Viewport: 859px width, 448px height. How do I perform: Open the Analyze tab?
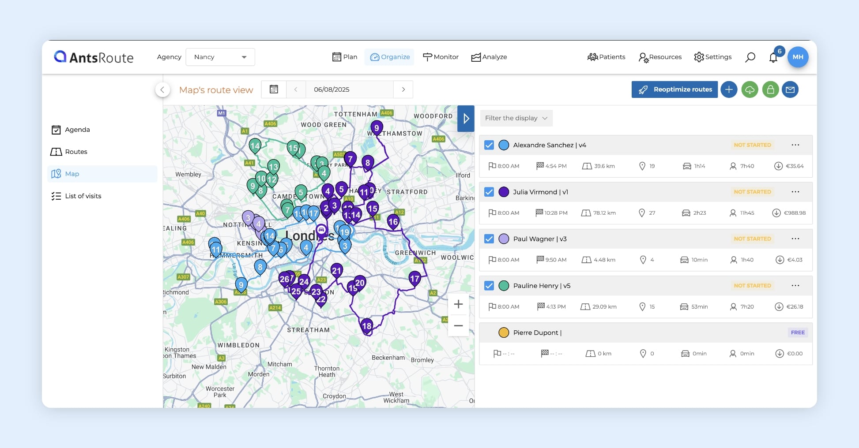click(x=489, y=57)
